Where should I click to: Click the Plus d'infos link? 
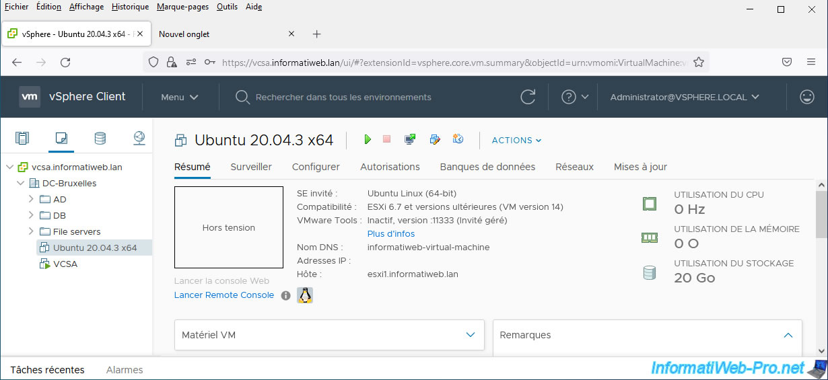point(391,234)
